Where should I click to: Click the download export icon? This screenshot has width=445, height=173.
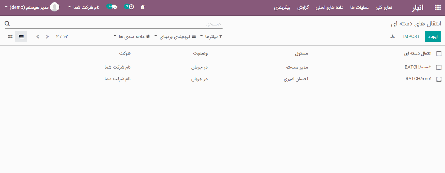tap(392, 36)
